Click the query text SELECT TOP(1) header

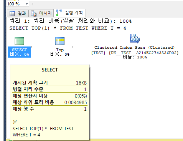[68, 28]
